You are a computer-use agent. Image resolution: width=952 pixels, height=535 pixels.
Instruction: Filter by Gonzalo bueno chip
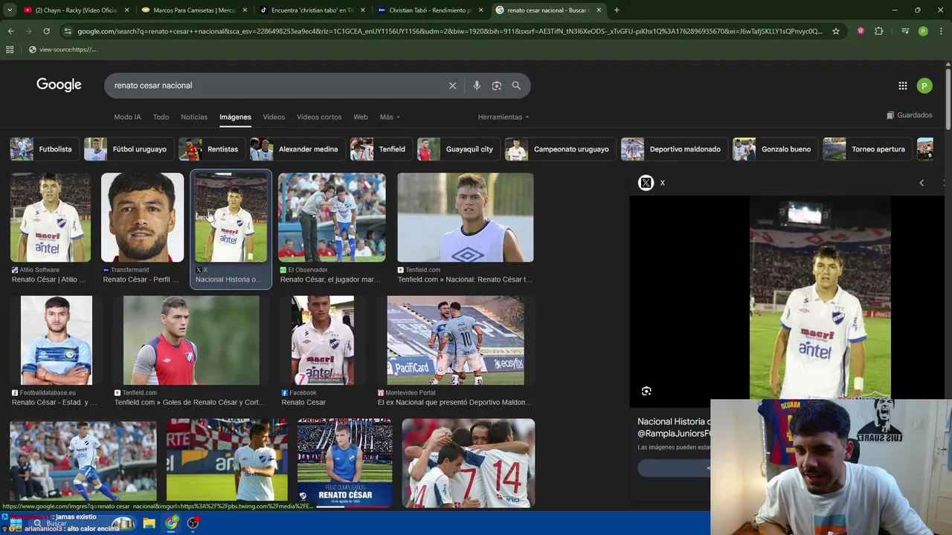775,149
